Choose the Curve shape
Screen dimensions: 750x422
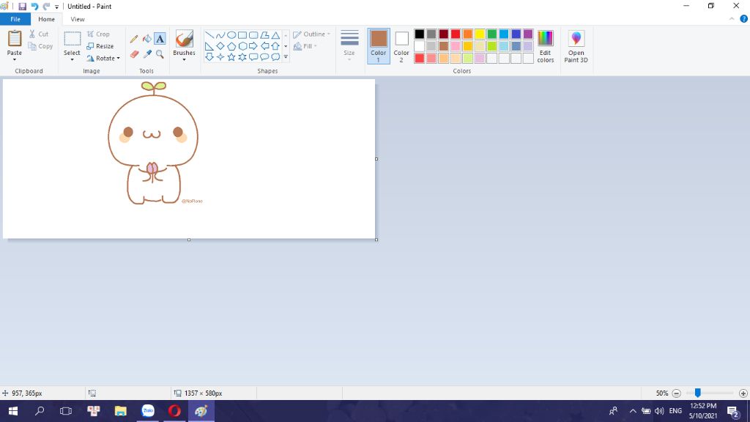(220, 35)
